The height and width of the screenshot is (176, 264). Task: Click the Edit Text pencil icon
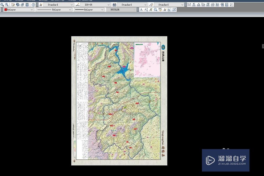(151, 10)
